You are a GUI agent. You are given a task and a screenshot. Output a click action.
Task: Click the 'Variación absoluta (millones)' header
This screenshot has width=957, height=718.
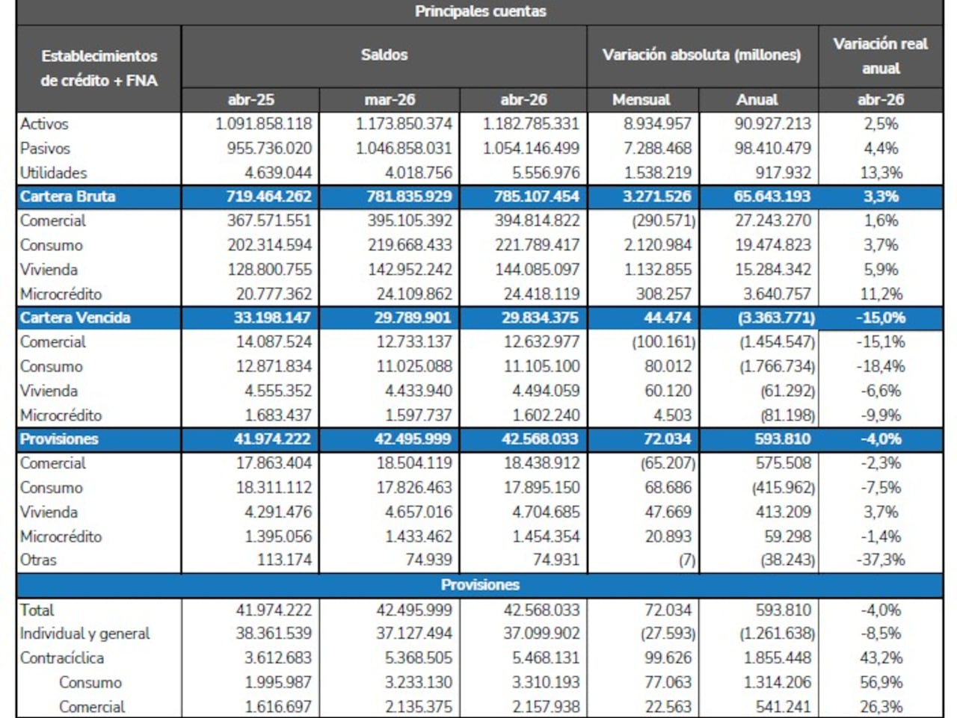pos(701,55)
